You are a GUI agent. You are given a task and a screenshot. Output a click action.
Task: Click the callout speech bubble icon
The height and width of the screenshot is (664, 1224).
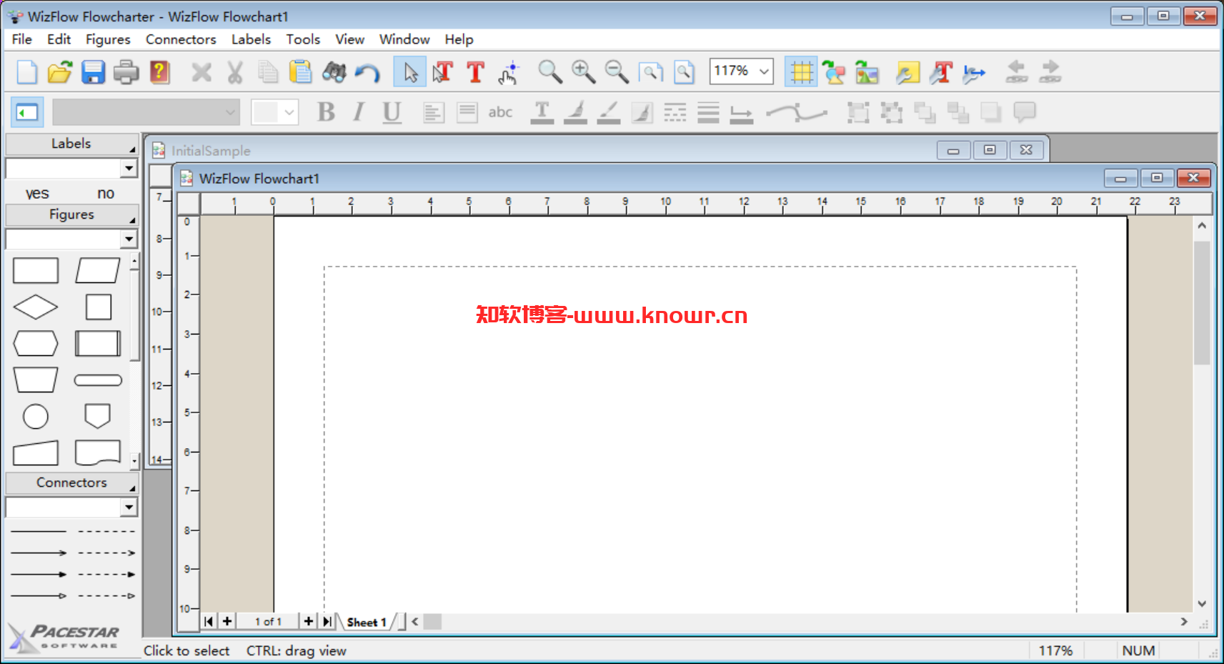1024,112
